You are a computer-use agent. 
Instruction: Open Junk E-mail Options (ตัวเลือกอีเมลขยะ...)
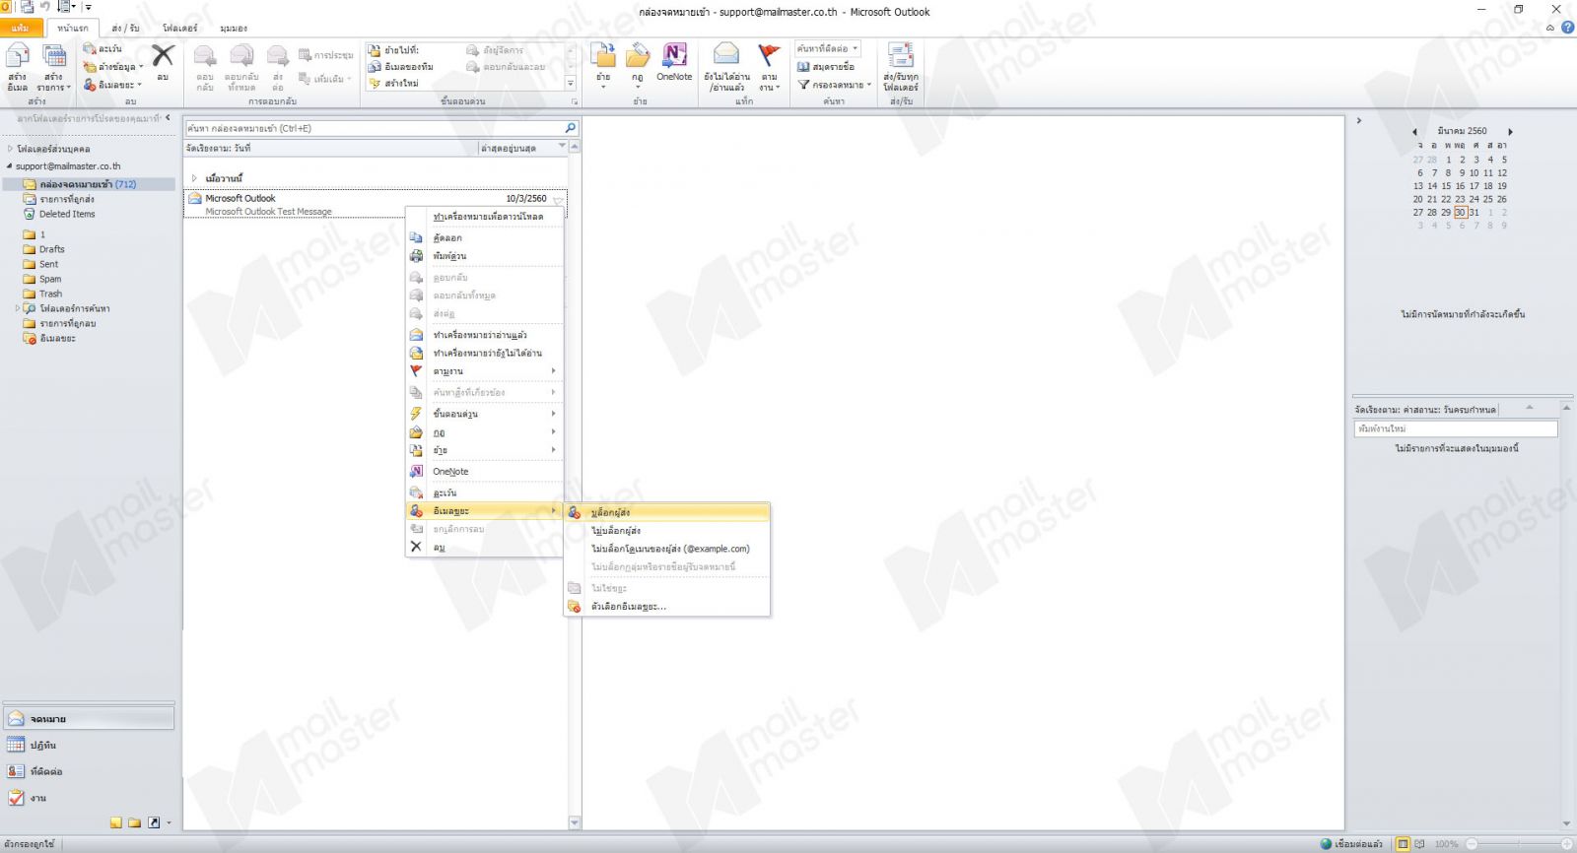[x=667, y=607]
